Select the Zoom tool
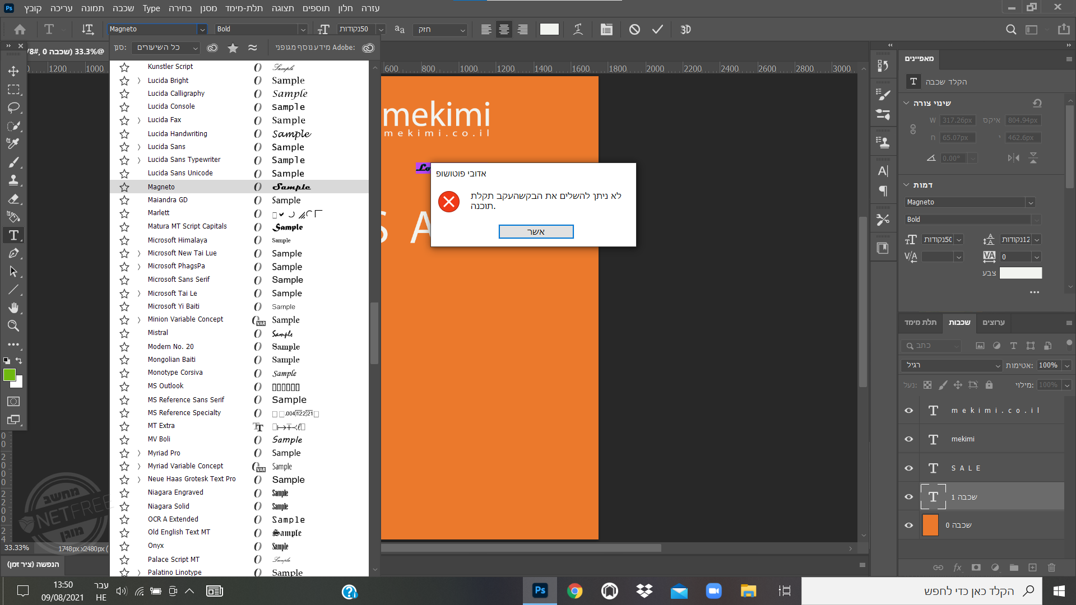 (13, 326)
